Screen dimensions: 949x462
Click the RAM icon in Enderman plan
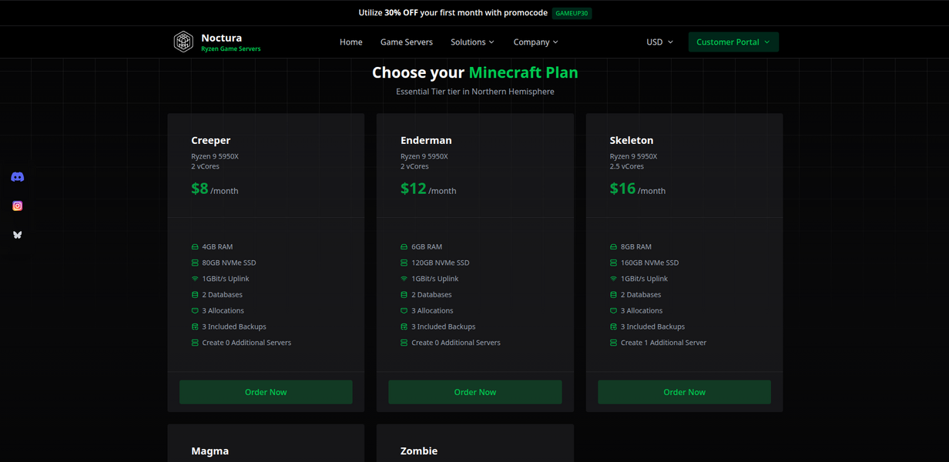pos(404,247)
